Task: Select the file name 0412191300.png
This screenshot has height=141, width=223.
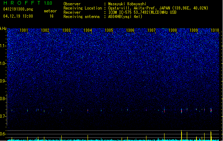Action: tap(18, 10)
